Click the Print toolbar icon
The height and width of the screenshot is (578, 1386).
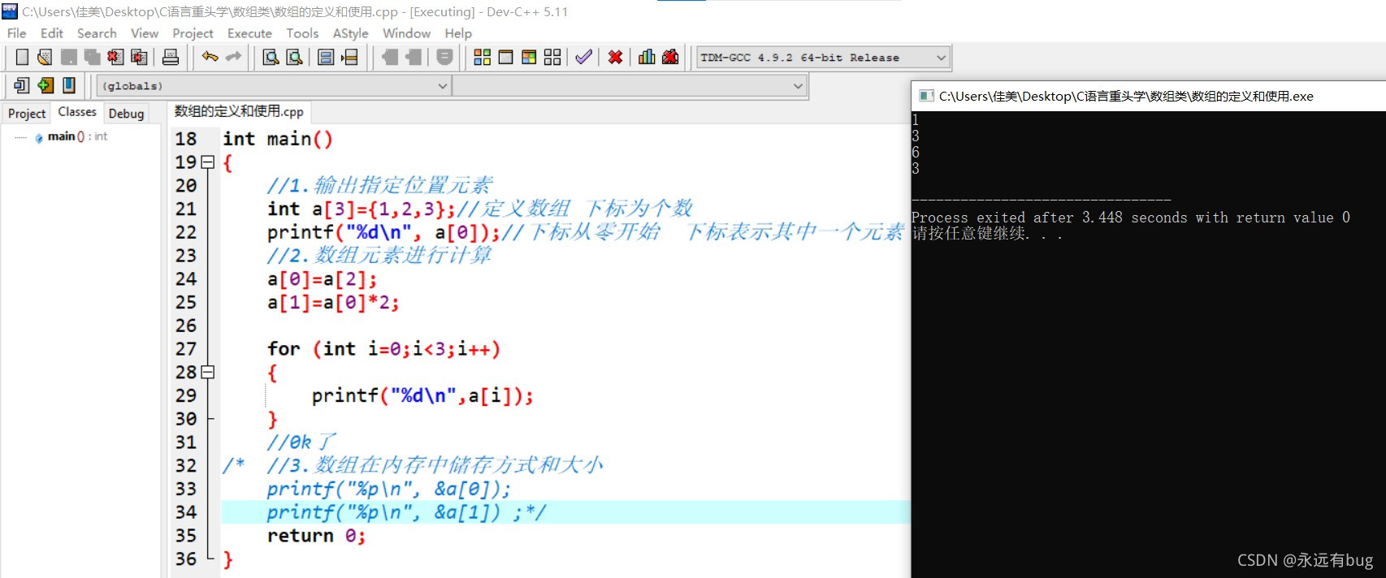(171, 57)
